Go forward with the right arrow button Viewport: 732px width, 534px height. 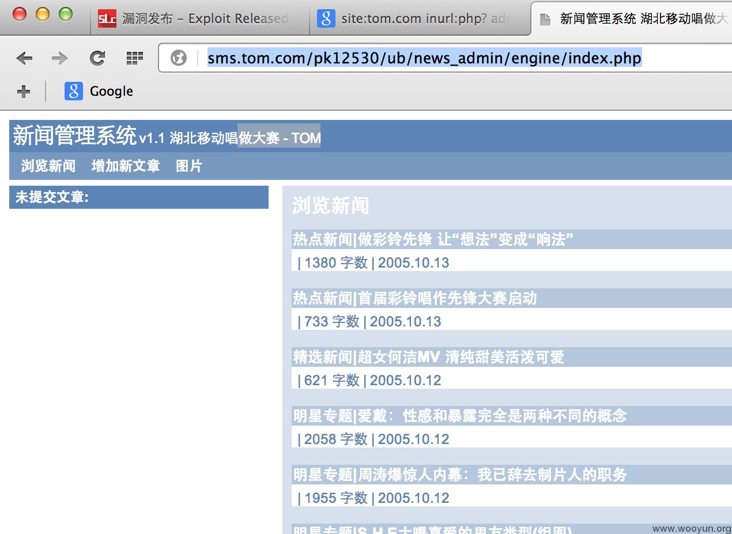60,58
